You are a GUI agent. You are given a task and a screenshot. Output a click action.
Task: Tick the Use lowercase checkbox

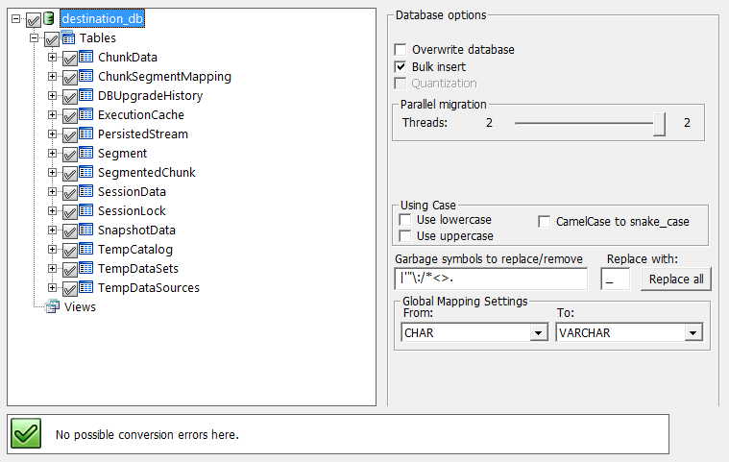point(405,219)
